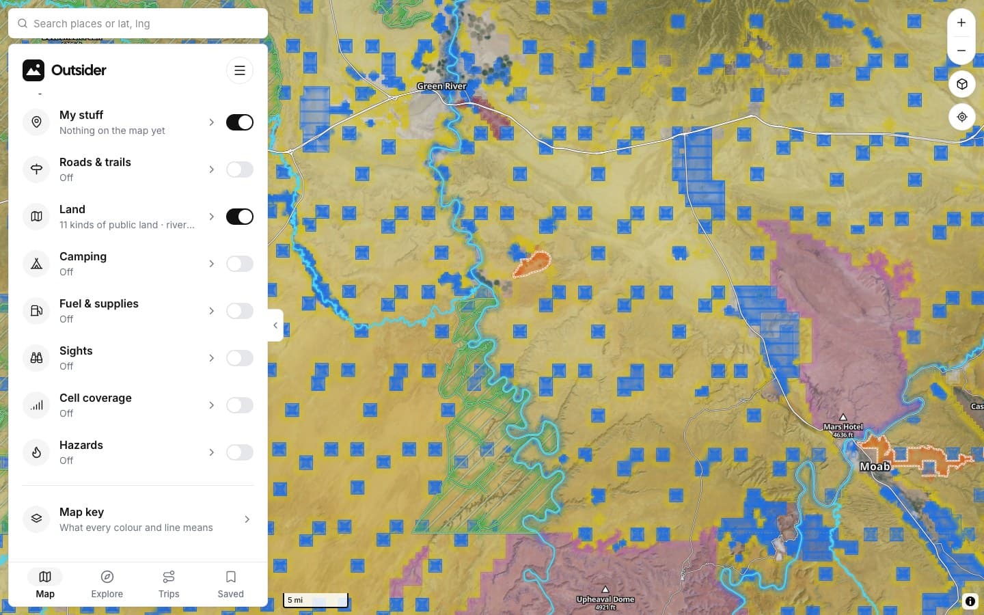Click the My stuff pin icon
984x615 pixels.
pos(37,122)
